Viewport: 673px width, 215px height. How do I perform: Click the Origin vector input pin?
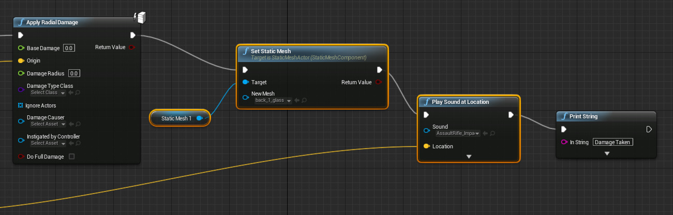pyautogui.click(x=21, y=60)
